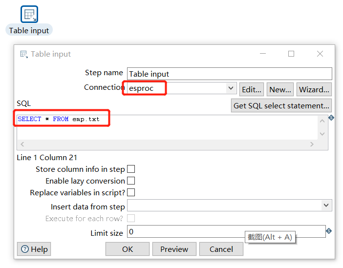Screen dimensions: 343x268
Task: Click the variable diamond icon beside SQL editor
Action: pyautogui.click(x=331, y=118)
